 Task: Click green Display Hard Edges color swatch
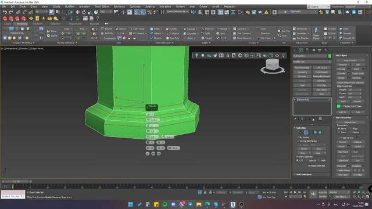click(x=339, y=106)
